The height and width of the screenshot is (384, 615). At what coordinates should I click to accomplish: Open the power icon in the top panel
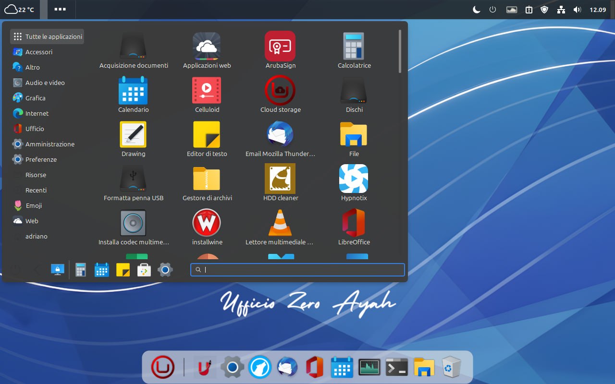point(492,10)
